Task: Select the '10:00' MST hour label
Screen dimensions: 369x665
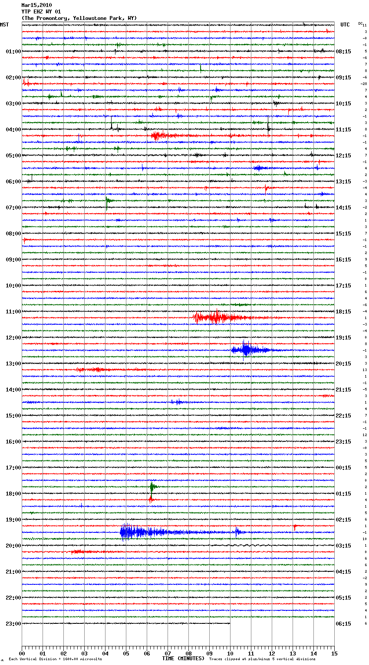Action: (x=13, y=285)
